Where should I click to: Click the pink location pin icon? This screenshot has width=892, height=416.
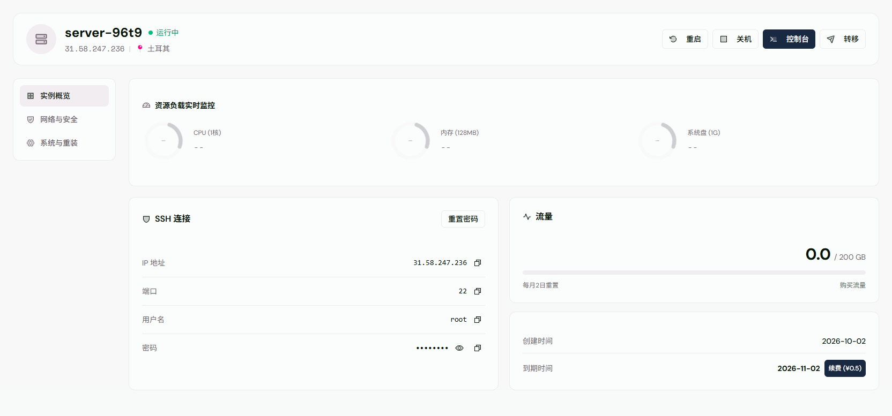click(x=140, y=48)
